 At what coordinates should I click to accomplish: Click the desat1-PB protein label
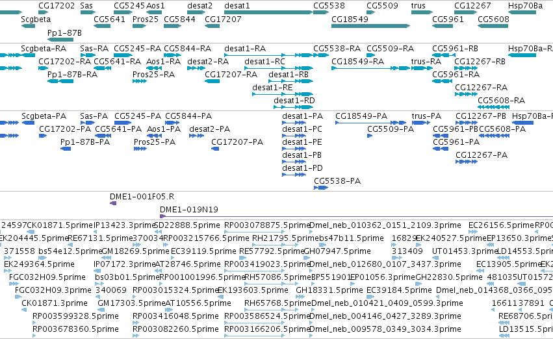(302, 155)
